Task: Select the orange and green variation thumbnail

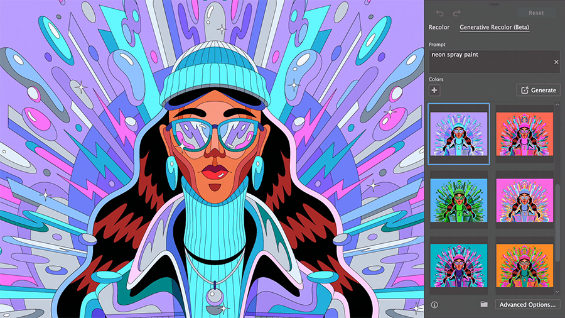Action: 524,266
